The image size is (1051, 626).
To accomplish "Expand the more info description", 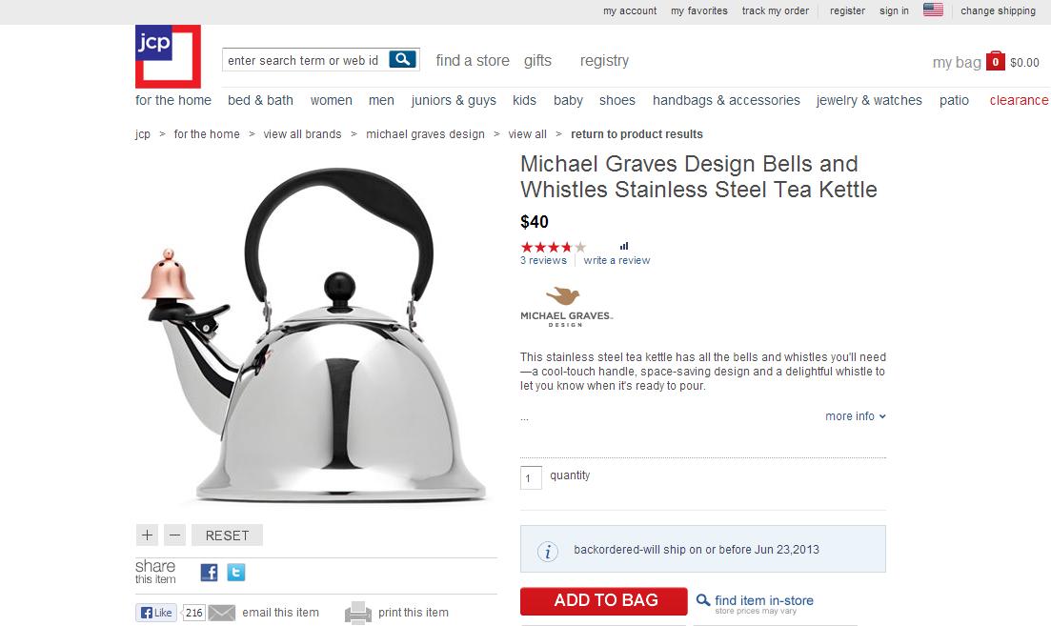I will click(856, 416).
